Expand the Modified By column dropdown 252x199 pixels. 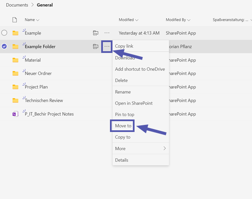click(189, 20)
